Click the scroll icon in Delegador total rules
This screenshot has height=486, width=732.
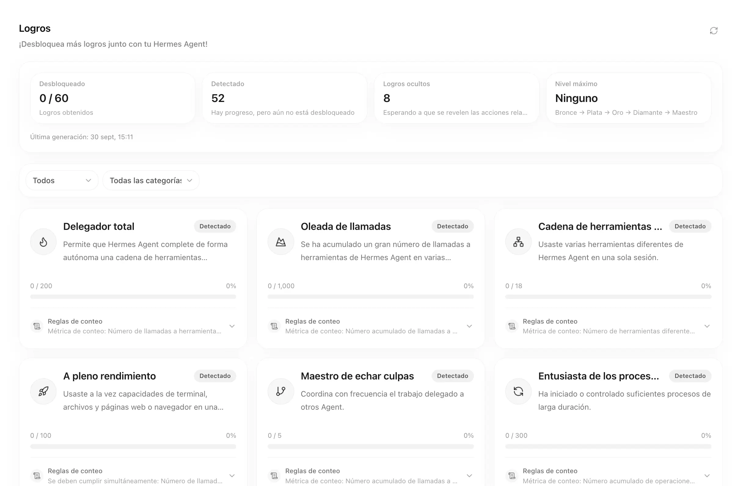37,326
